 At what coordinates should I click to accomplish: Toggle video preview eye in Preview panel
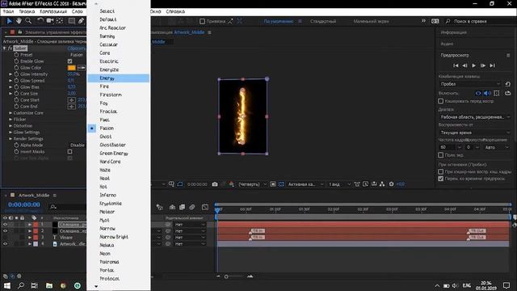click(478, 94)
